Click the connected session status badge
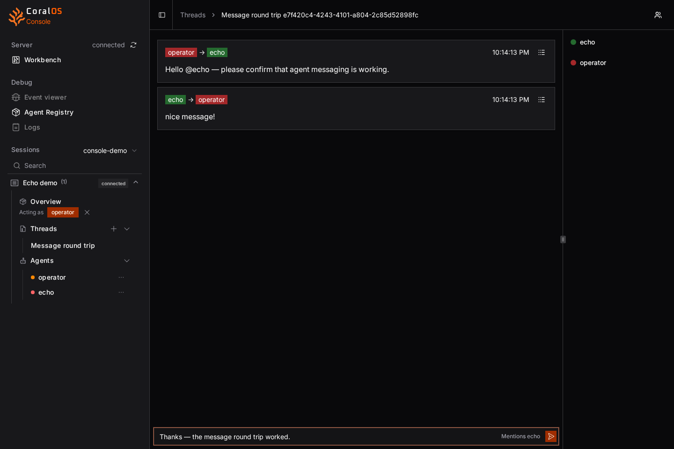The width and height of the screenshot is (674, 449). pyautogui.click(x=113, y=183)
